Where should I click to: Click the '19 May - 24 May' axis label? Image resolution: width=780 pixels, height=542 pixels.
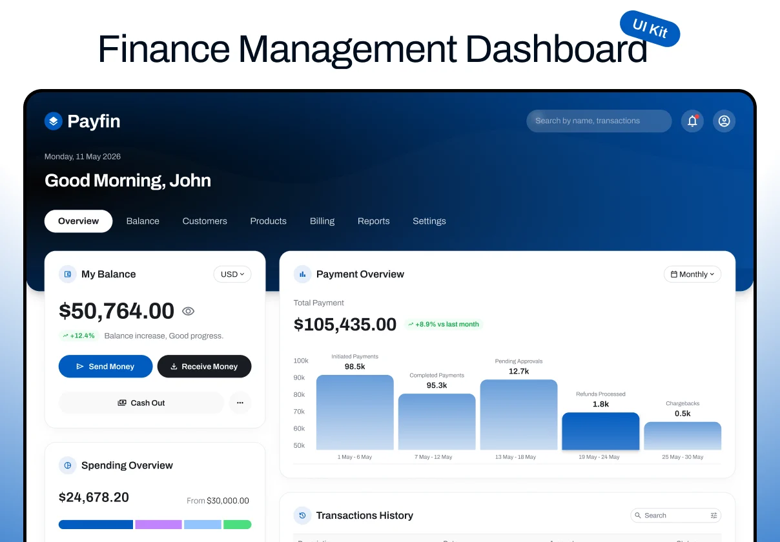click(x=599, y=457)
